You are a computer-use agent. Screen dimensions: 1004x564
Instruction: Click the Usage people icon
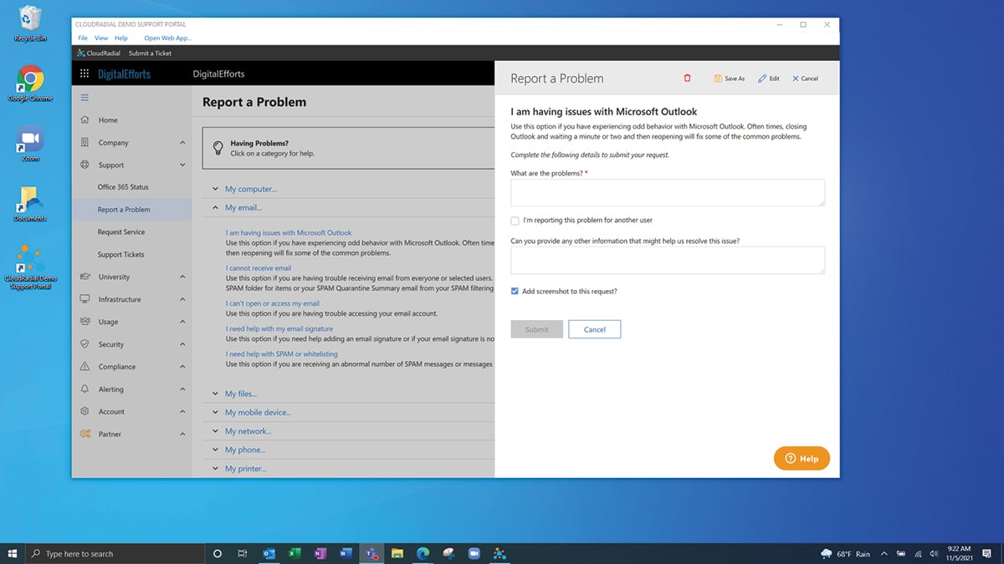pyautogui.click(x=85, y=322)
